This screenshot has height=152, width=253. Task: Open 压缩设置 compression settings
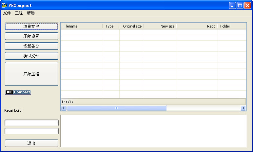point(31,36)
